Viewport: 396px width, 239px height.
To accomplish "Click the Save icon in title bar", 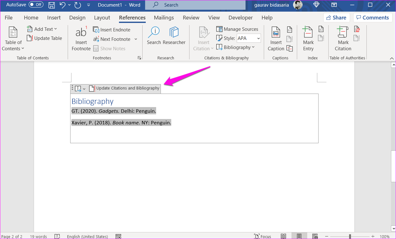I will 52,5.
